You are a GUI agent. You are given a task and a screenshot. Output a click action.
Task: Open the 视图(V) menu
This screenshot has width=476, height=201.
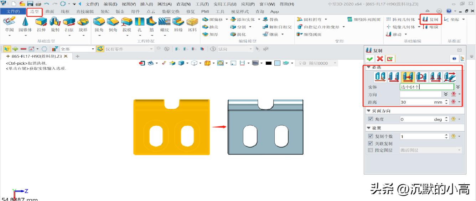129,4
